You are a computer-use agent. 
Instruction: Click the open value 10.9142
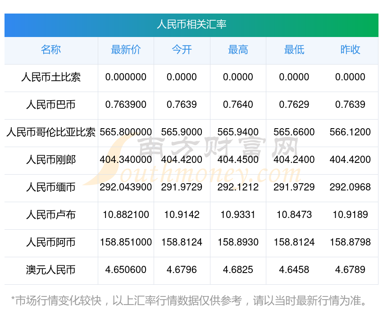tap(182, 215)
